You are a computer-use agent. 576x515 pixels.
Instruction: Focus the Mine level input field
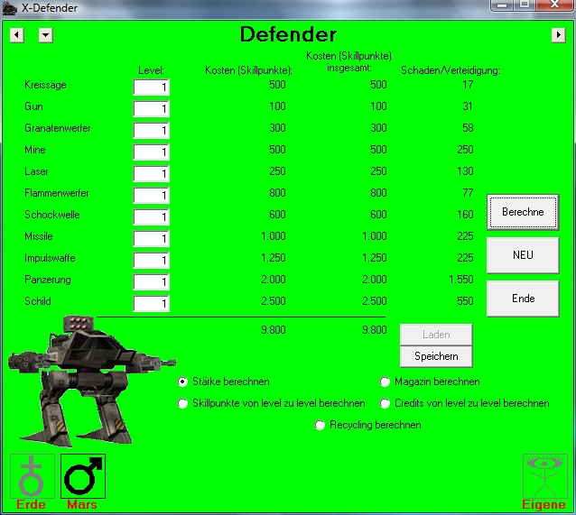152,152
